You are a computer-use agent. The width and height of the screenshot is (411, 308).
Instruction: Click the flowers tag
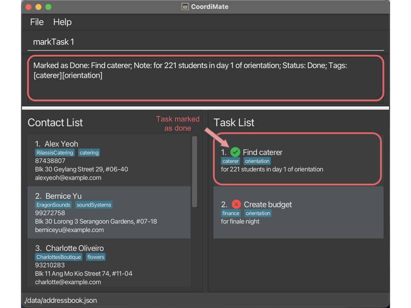96,257
